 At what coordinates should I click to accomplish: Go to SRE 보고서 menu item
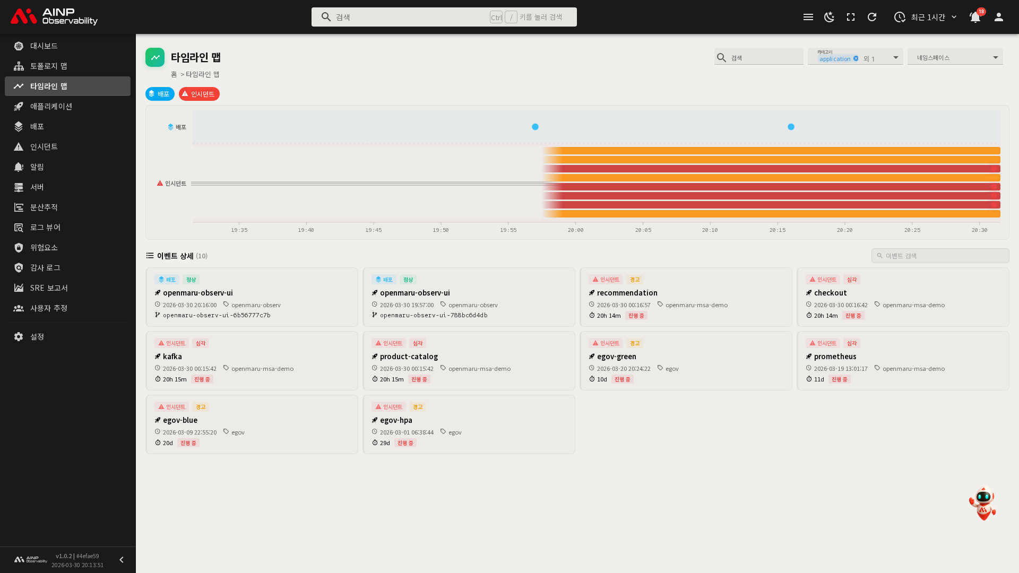tap(49, 288)
